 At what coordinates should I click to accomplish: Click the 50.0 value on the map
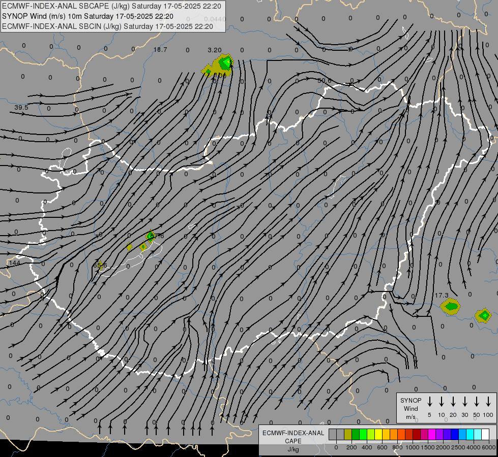tap(324, 81)
